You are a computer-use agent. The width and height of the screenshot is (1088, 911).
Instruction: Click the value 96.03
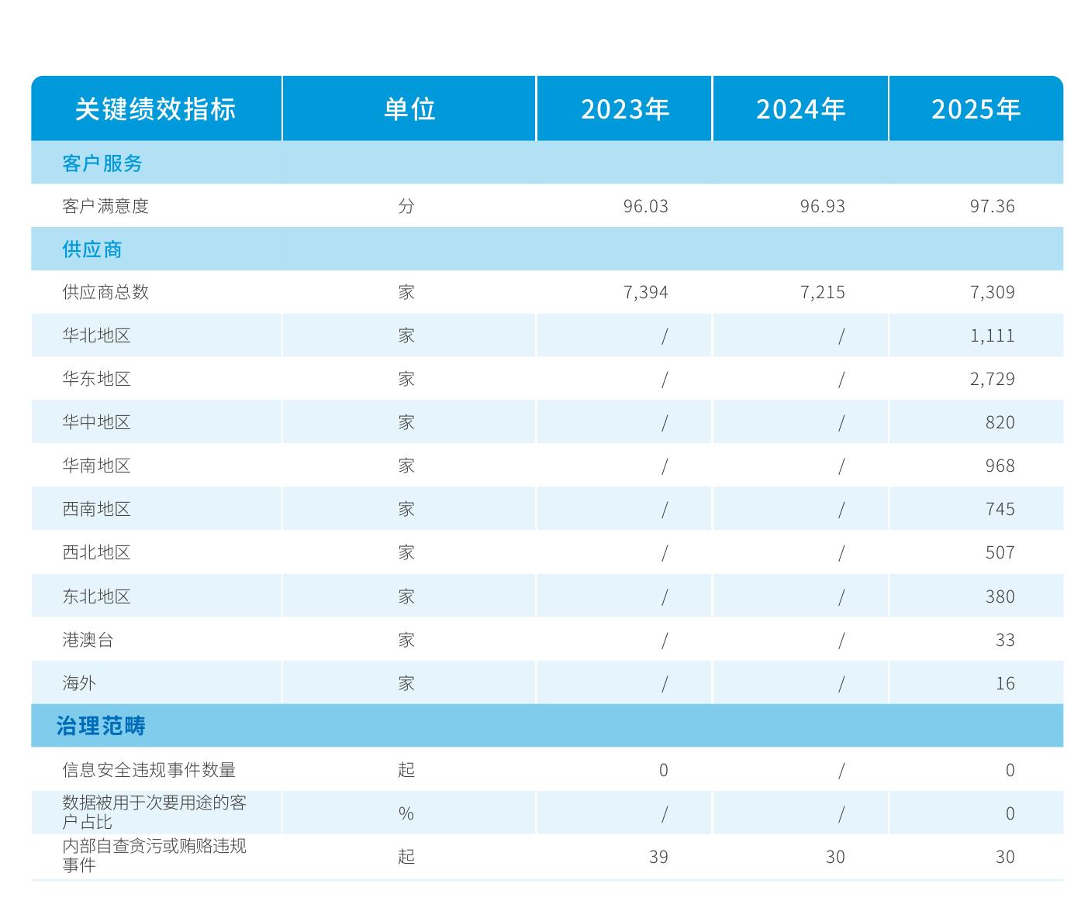click(x=646, y=206)
